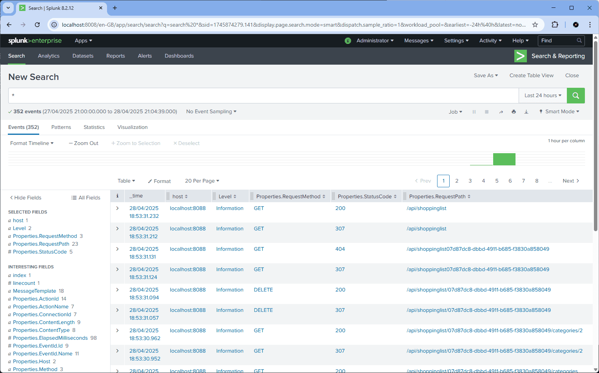Click the green timeline bar
The image size is (599, 373).
pos(504,159)
